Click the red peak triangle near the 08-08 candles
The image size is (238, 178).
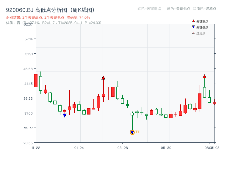click(204, 76)
